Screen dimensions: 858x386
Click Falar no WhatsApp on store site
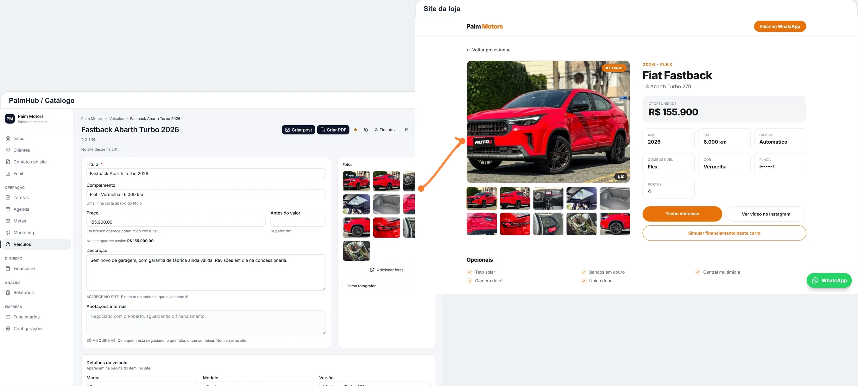(780, 26)
